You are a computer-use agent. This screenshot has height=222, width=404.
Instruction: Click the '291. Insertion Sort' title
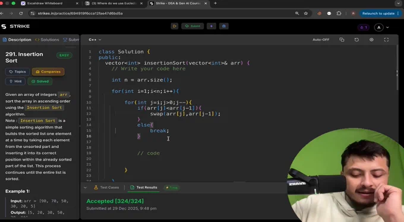coord(24,57)
